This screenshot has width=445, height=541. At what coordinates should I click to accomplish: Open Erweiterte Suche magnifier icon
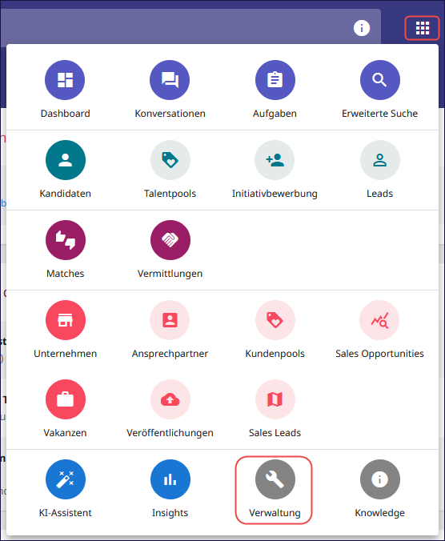pyautogui.click(x=380, y=80)
